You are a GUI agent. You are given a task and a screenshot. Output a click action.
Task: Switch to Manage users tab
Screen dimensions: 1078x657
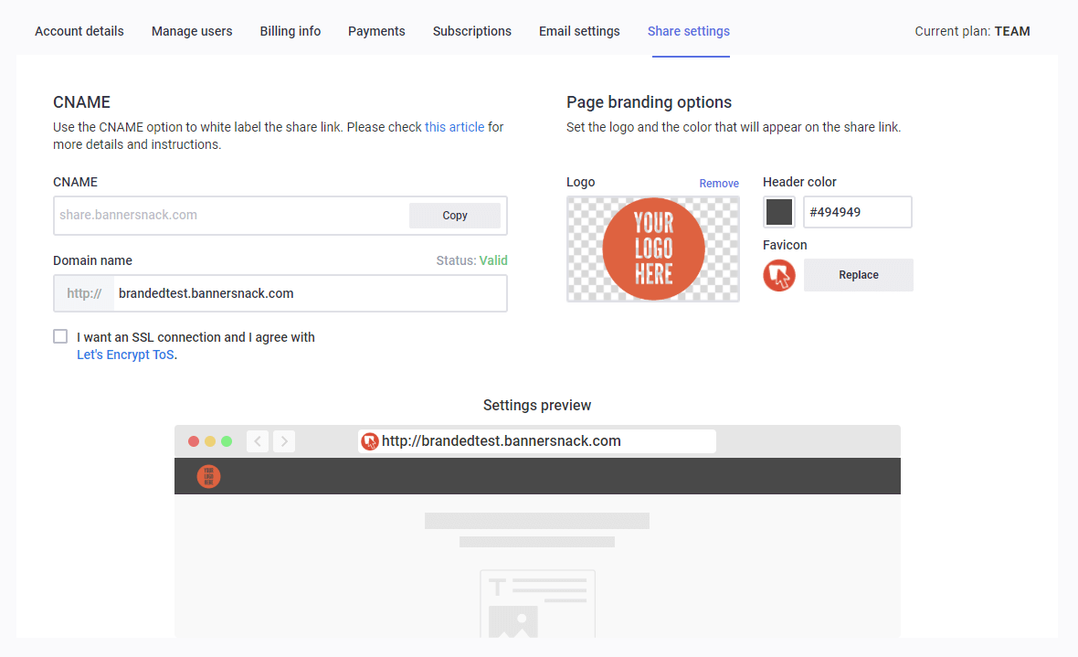pos(192,31)
